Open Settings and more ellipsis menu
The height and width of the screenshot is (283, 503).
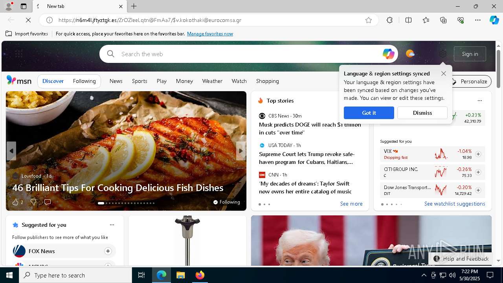[478, 20]
